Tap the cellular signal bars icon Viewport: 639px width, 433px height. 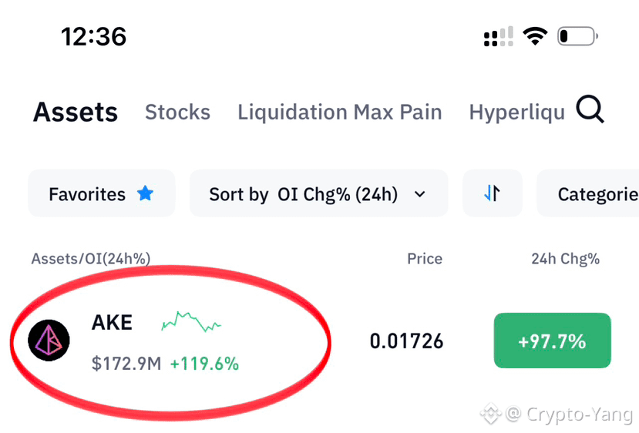(x=499, y=37)
